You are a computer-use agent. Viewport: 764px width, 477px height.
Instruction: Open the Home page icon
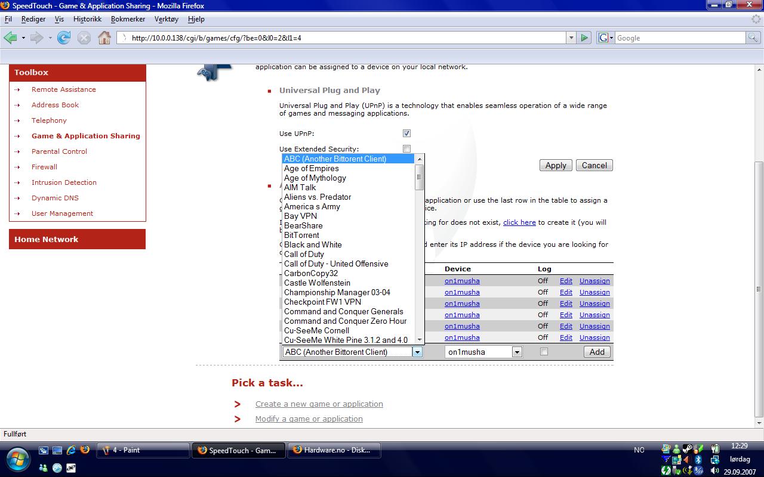[104, 38]
